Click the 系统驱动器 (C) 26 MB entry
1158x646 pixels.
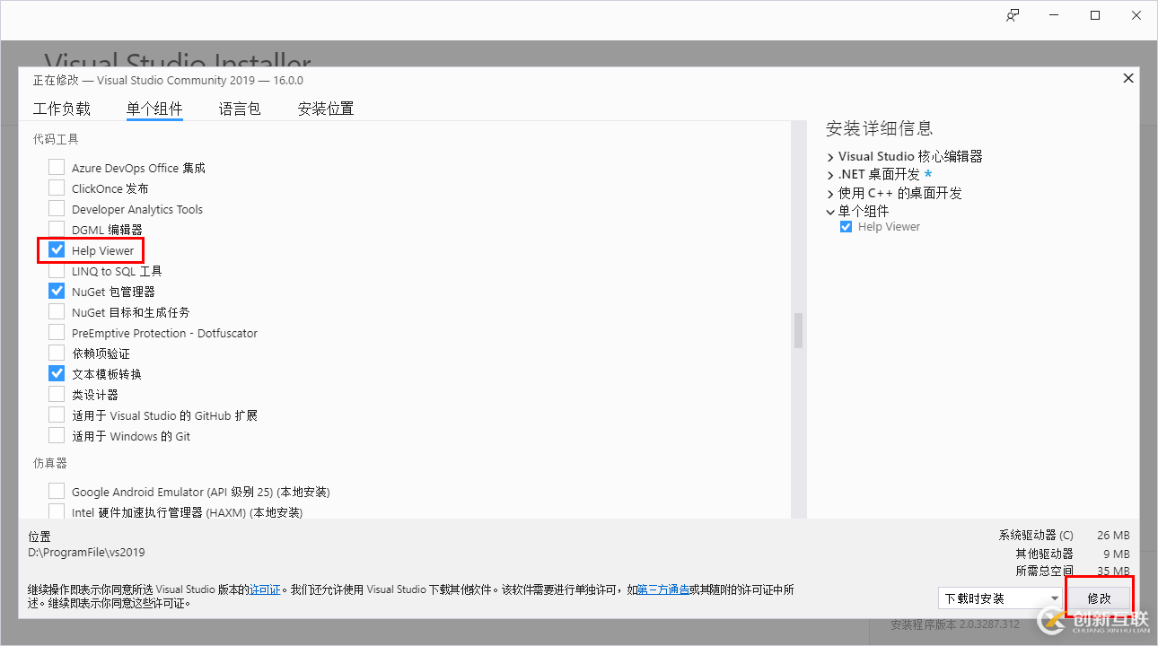coord(1065,536)
